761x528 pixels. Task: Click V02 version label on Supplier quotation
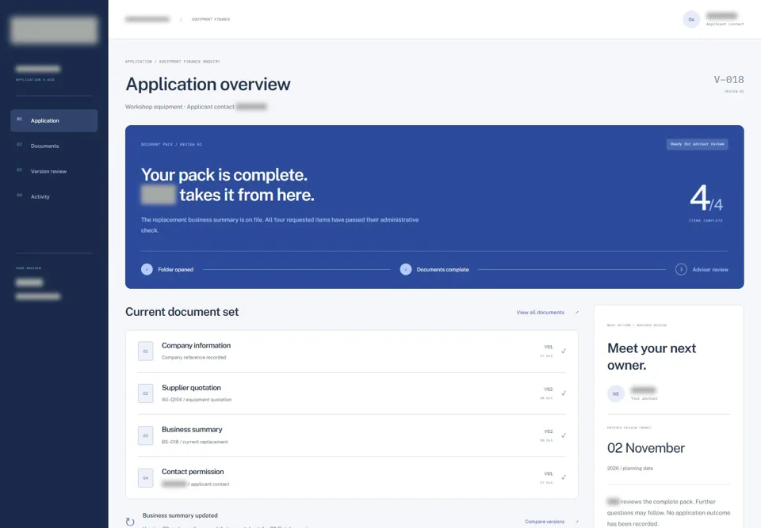pos(548,389)
